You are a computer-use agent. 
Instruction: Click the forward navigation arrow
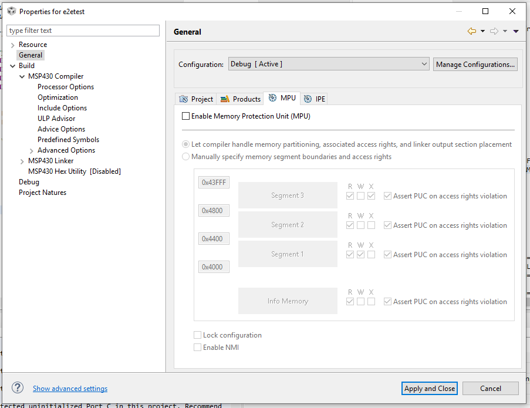(x=494, y=32)
